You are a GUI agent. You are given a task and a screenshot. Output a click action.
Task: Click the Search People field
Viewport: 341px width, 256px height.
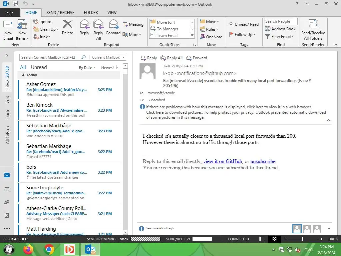281,21
